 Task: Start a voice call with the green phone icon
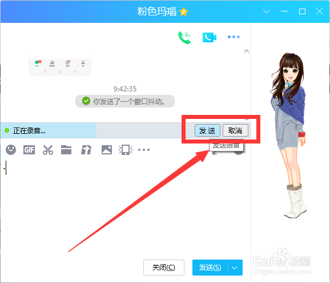tap(184, 38)
